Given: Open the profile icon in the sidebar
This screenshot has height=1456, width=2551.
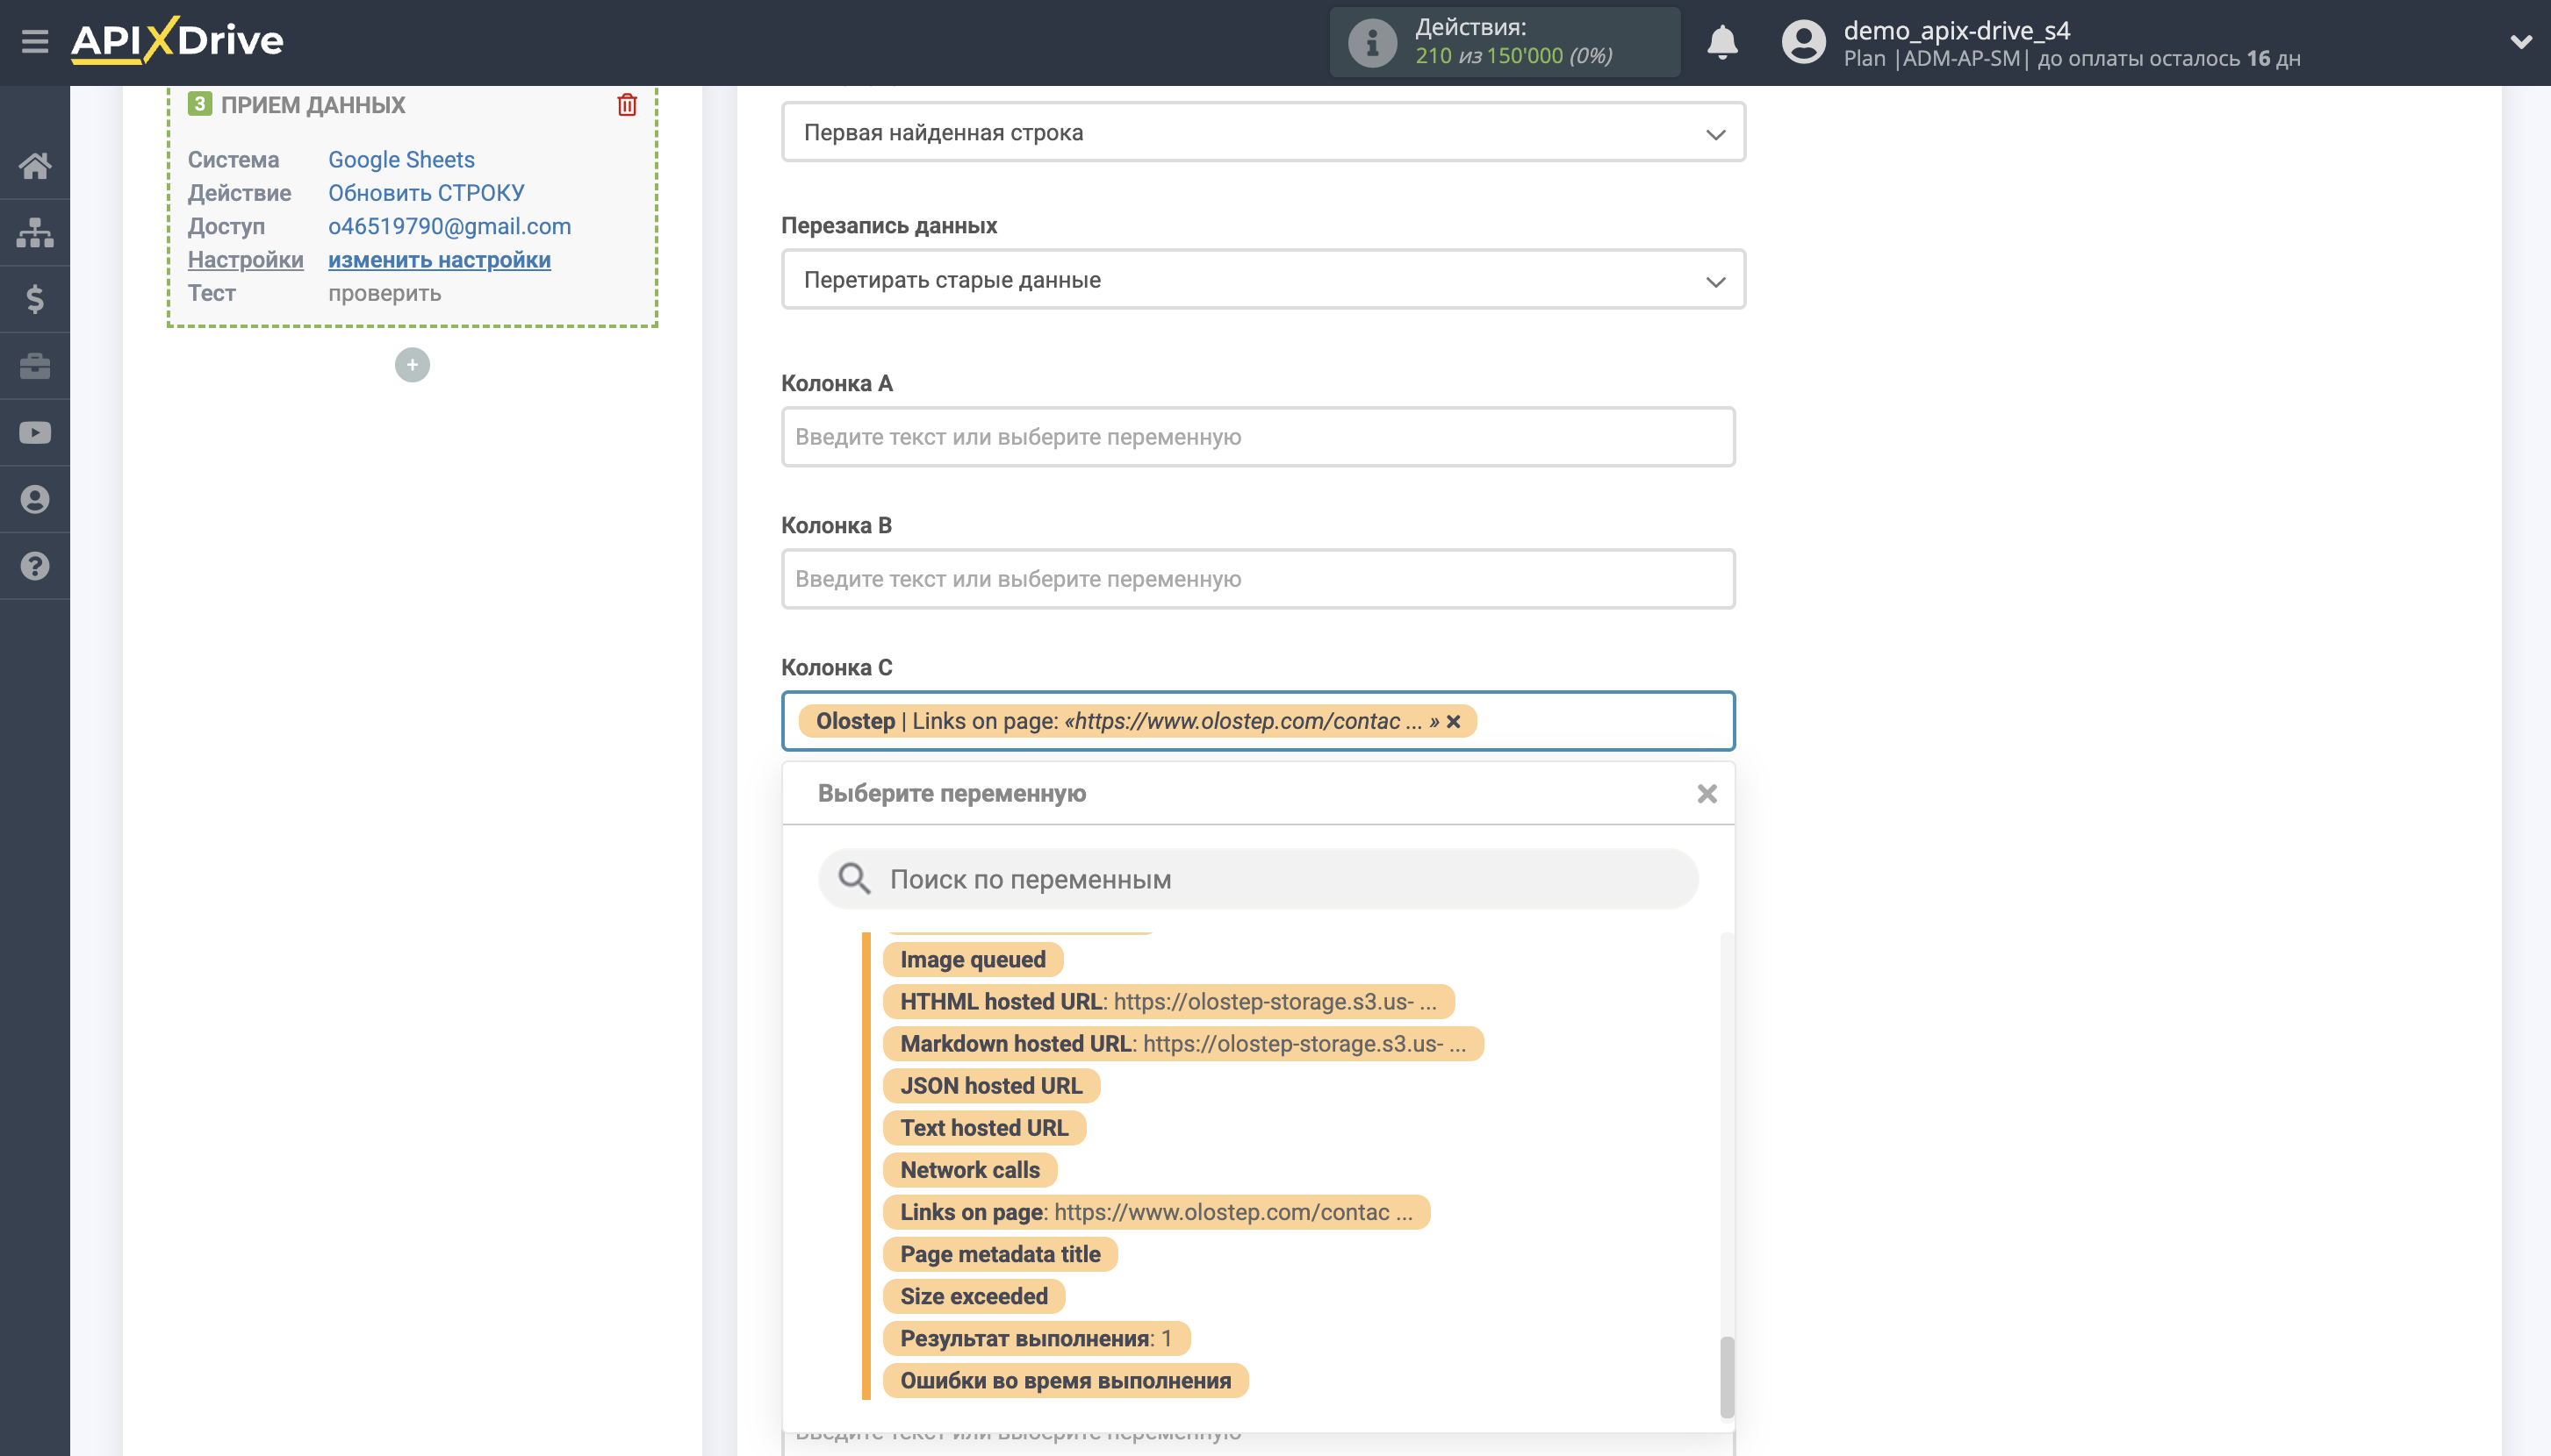Looking at the screenshot, I should pyautogui.click(x=36, y=499).
